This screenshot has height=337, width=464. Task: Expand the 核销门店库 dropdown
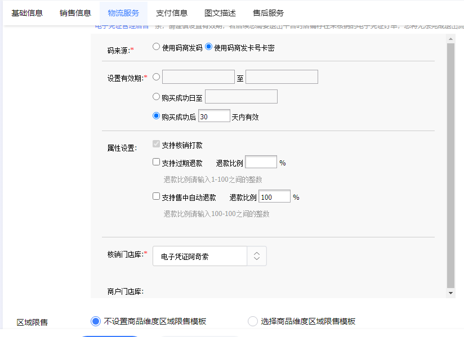pyautogui.click(x=257, y=256)
